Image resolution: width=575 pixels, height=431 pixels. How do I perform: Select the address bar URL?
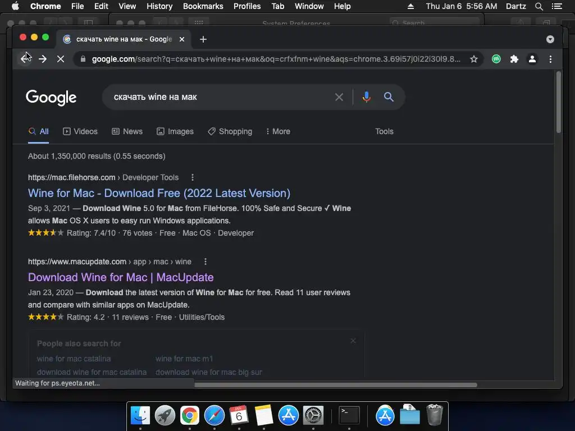(x=276, y=59)
